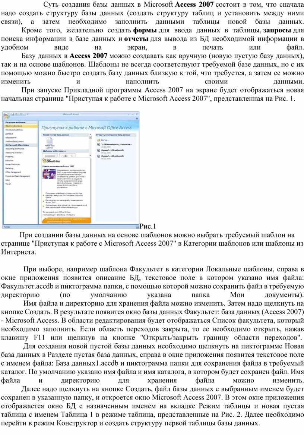
Task: Choose Office Management category
Action: (x=13, y=172)
